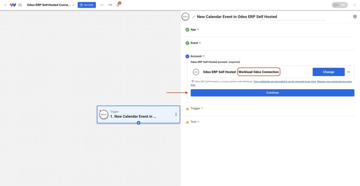This screenshot has width=360, height=186.
Task: Undo the last change
Action: pyautogui.click(x=102, y=5)
